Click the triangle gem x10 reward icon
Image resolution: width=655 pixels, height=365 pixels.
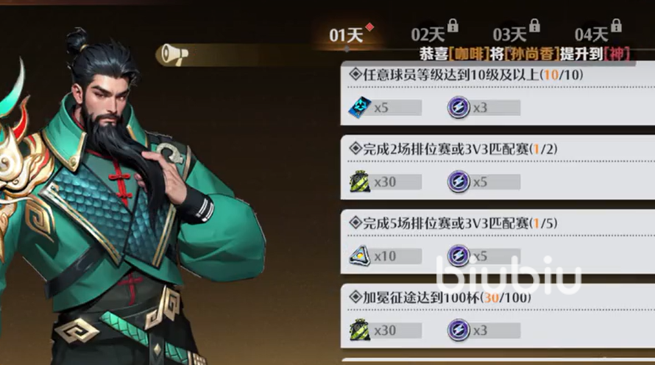pos(360,256)
